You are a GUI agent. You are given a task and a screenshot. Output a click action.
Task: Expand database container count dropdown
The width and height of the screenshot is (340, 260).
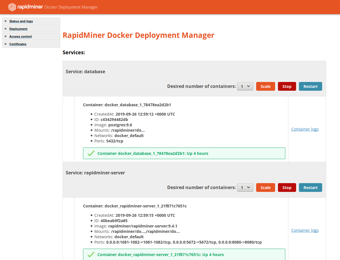click(x=245, y=86)
